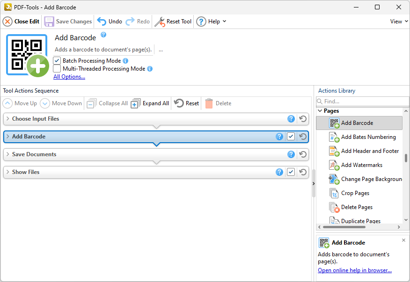
Task: Open help for the Show Files step
Action: tap(279, 172)
